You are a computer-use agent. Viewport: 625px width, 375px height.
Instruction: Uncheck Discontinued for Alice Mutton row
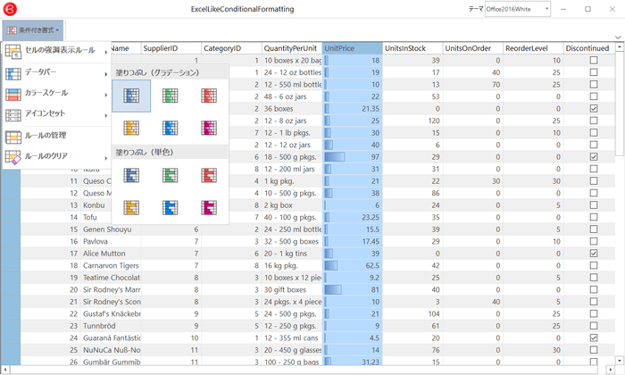click(594, 254)
